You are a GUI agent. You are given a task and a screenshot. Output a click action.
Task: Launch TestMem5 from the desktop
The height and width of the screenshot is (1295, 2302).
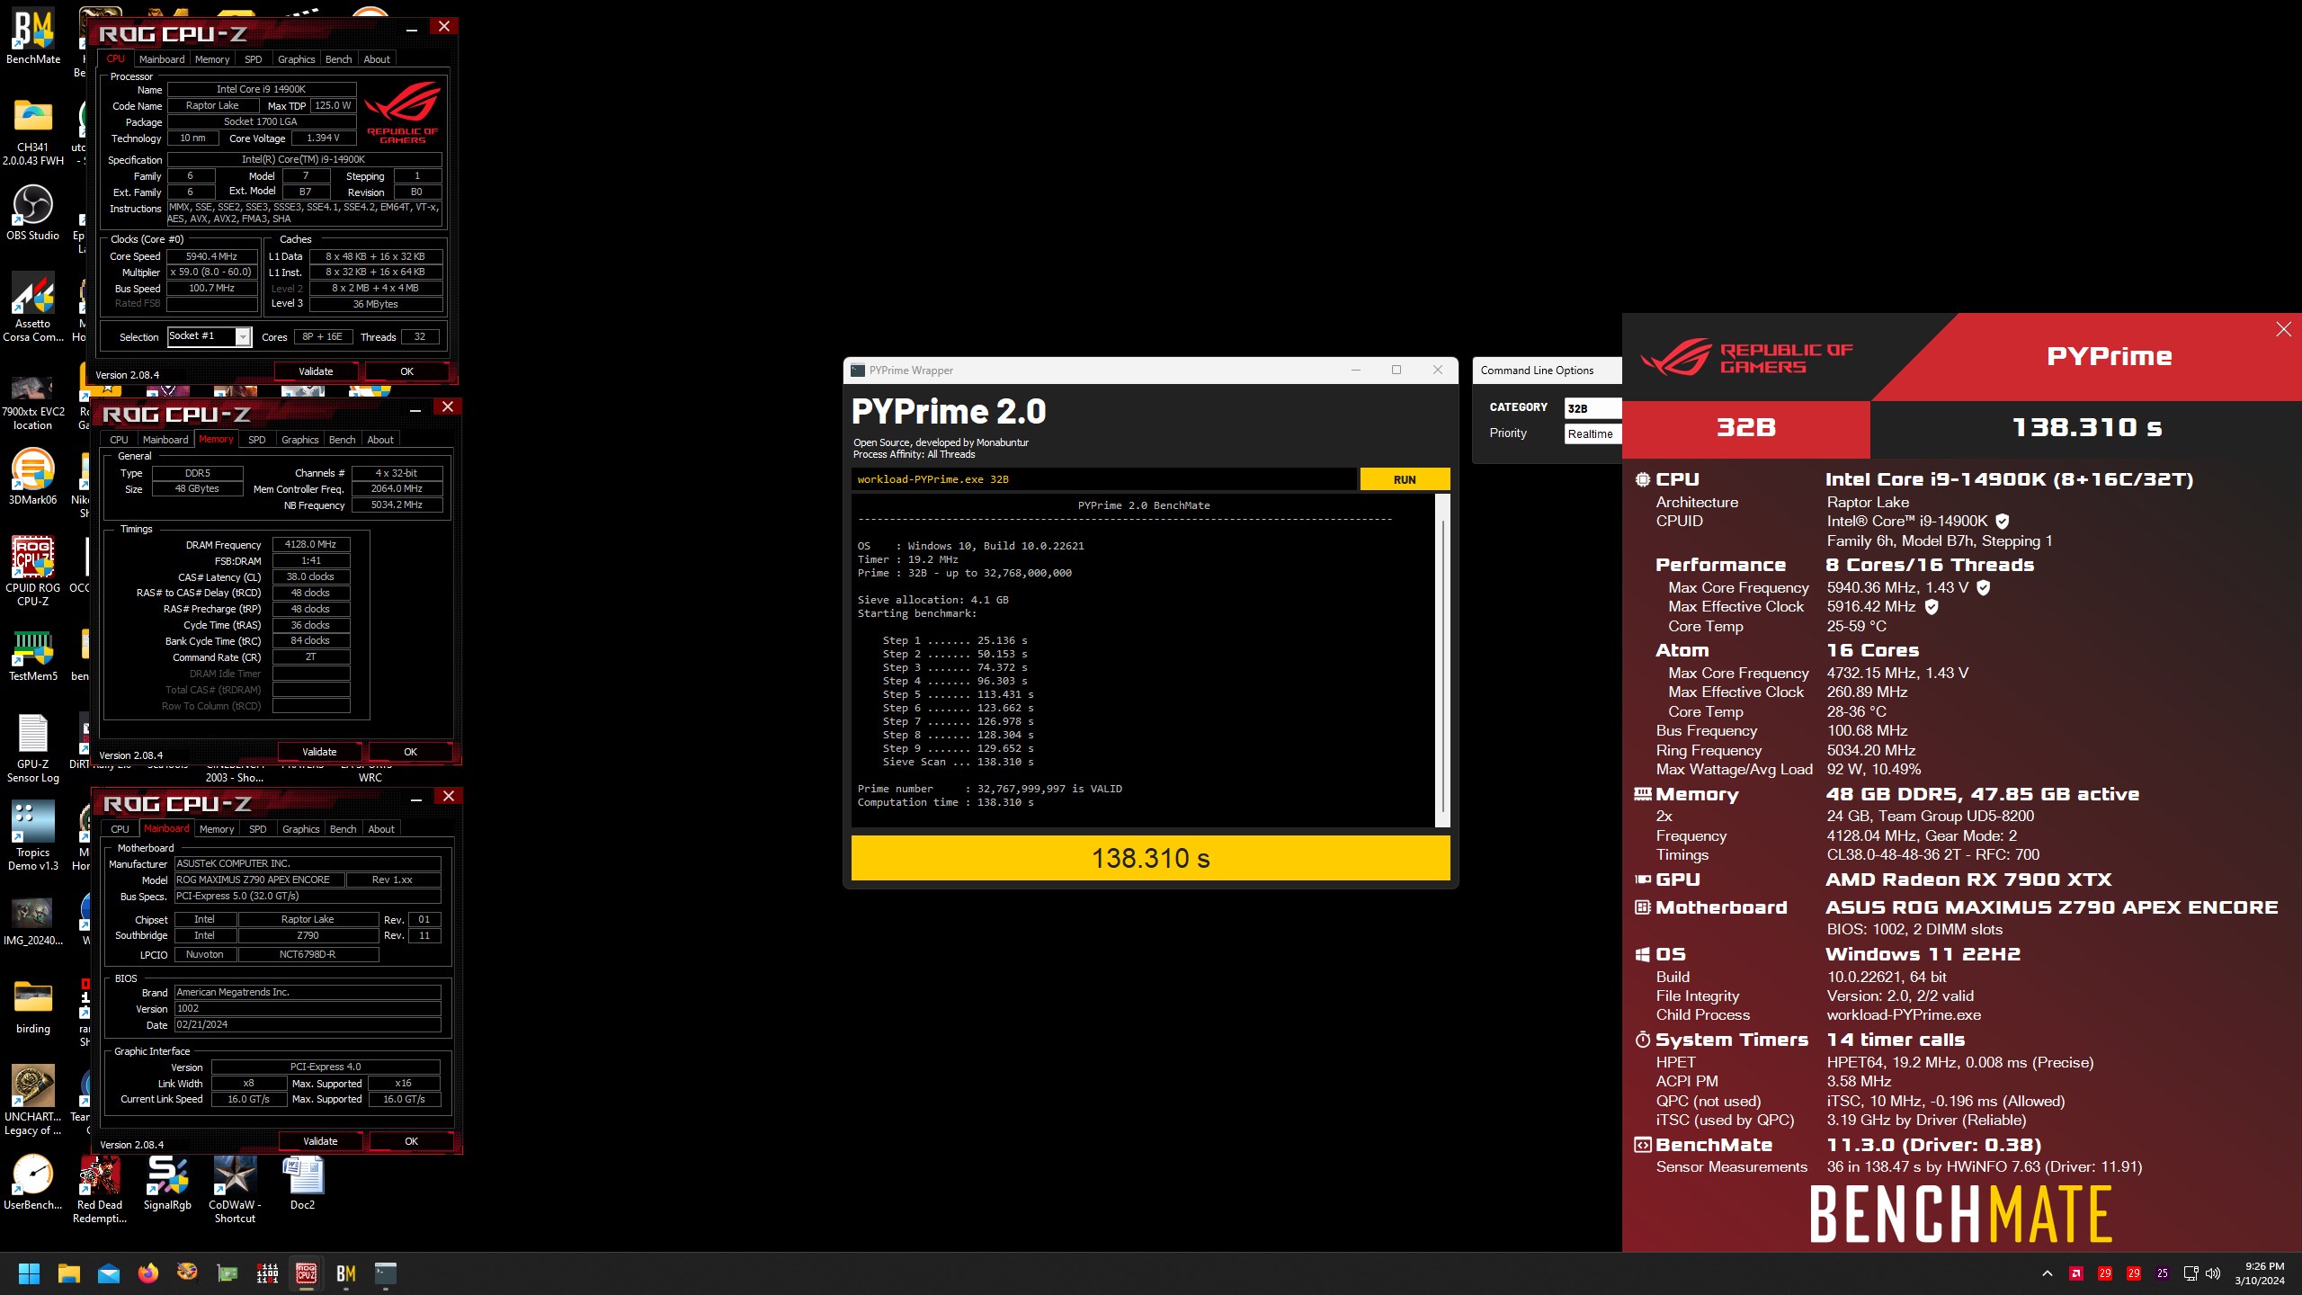tap(33, 654)
